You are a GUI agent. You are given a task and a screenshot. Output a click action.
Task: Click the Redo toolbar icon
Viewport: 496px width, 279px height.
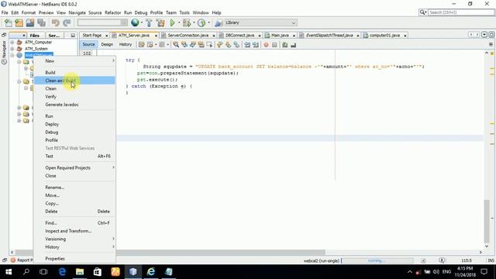pyautogui.click(x=67, y=22)
